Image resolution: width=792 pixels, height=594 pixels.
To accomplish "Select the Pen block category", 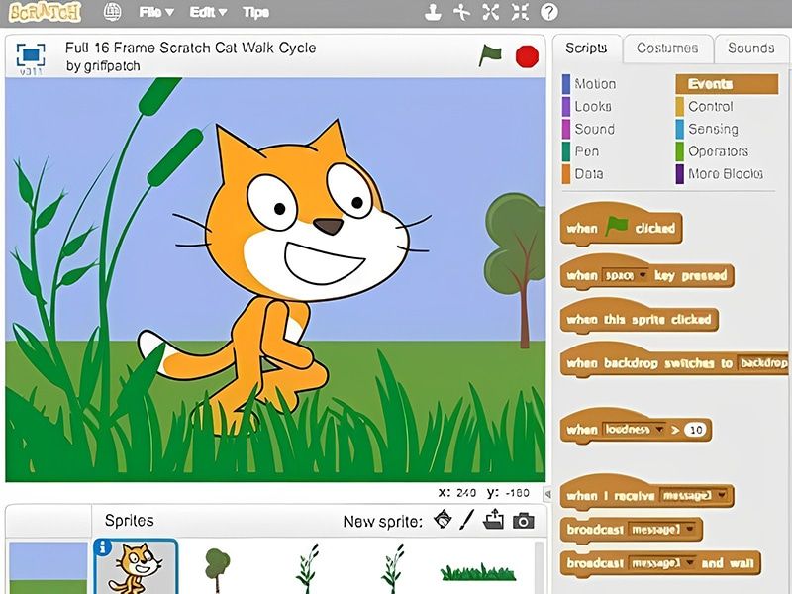I will [591, 151].
